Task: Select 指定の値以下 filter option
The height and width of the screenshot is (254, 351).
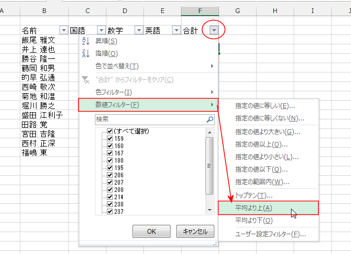Action: (x=269, y=170)
